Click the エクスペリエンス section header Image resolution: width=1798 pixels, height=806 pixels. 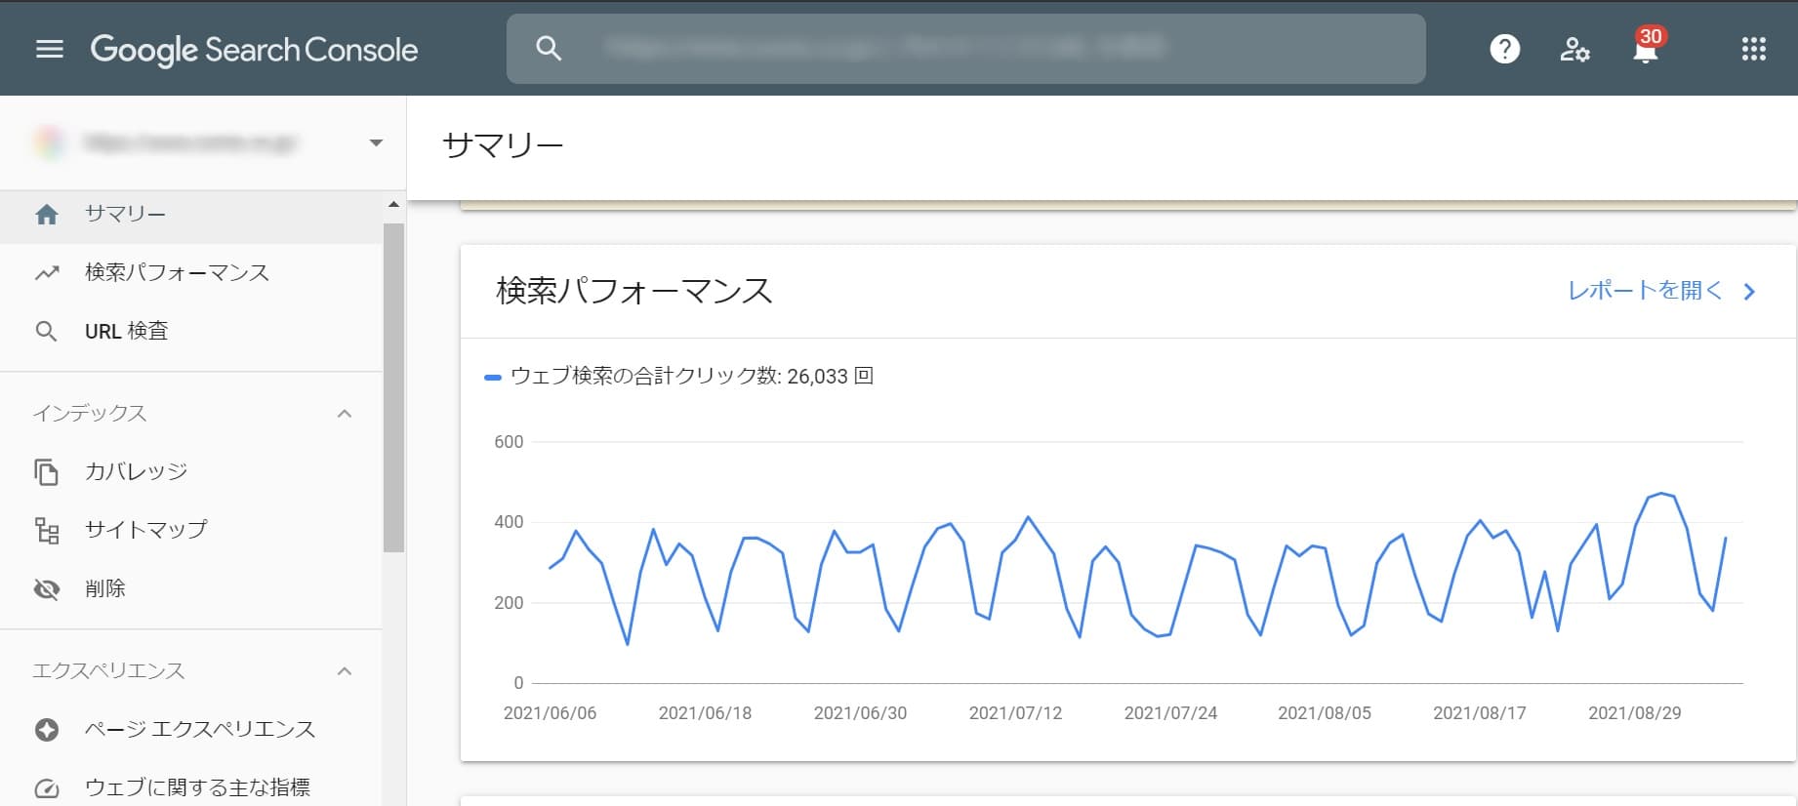click(108, 670)
